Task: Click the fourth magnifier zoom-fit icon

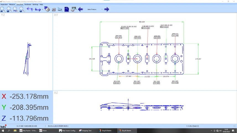Action: coord(22,9)
